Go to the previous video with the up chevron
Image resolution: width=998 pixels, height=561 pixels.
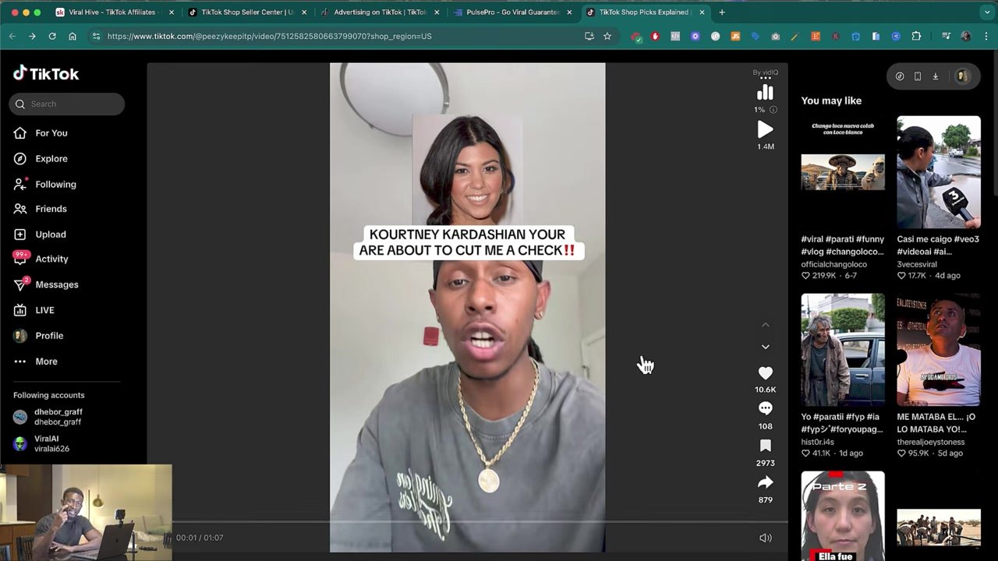click(x=765, y=324)
